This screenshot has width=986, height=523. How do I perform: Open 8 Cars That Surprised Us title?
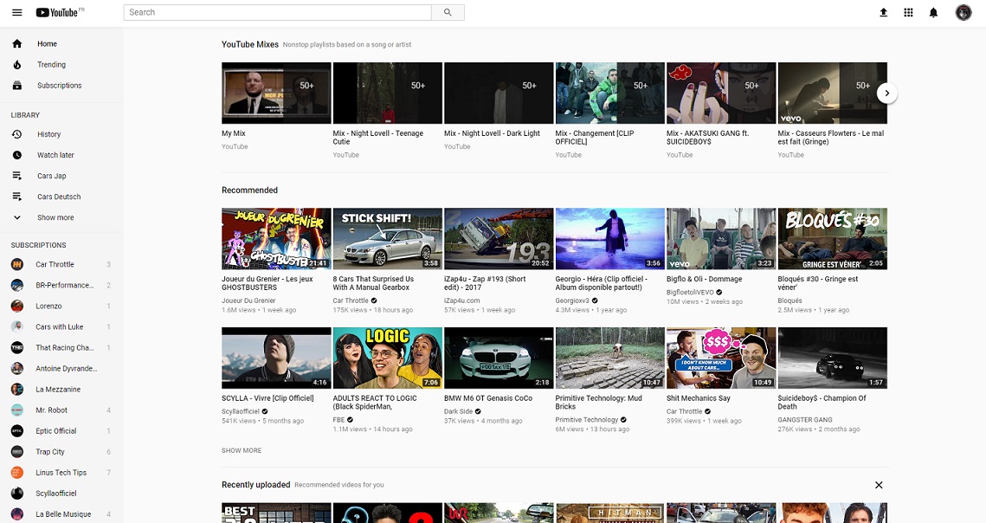pos(373,282)
